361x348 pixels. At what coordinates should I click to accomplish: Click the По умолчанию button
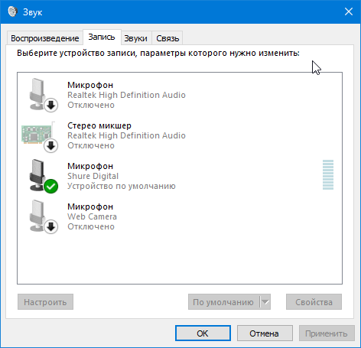tap(223, 302)
